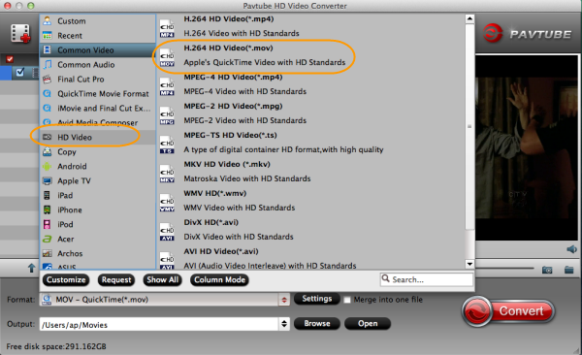Image resolution: width=582 pixels, height=355 pixels.
Task: Start conversion with Convert button
Action: coord(508,311)
